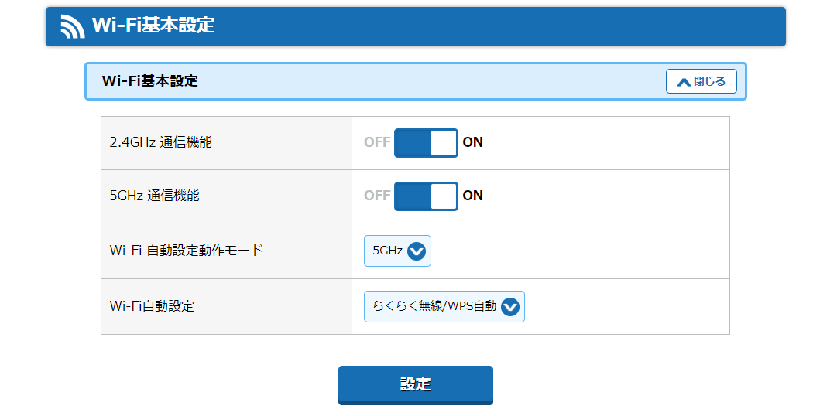Click the ON label for 2.4GHz 通信機能
The height and width of the screenshot is (416, 837).
[x=473, y=142]
